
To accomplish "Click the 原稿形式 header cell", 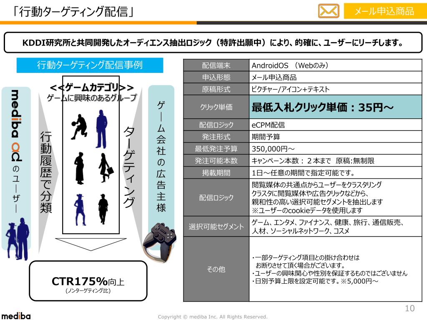I will (x=216, y=89).
